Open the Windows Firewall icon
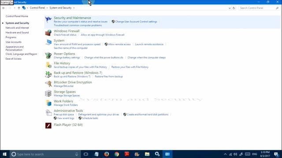This screenshot has height=158, width=282. [48, 33]
